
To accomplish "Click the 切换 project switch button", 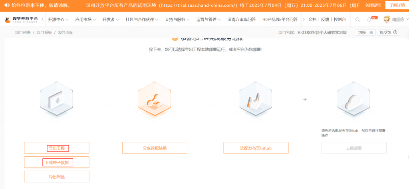I will [365, 33].
